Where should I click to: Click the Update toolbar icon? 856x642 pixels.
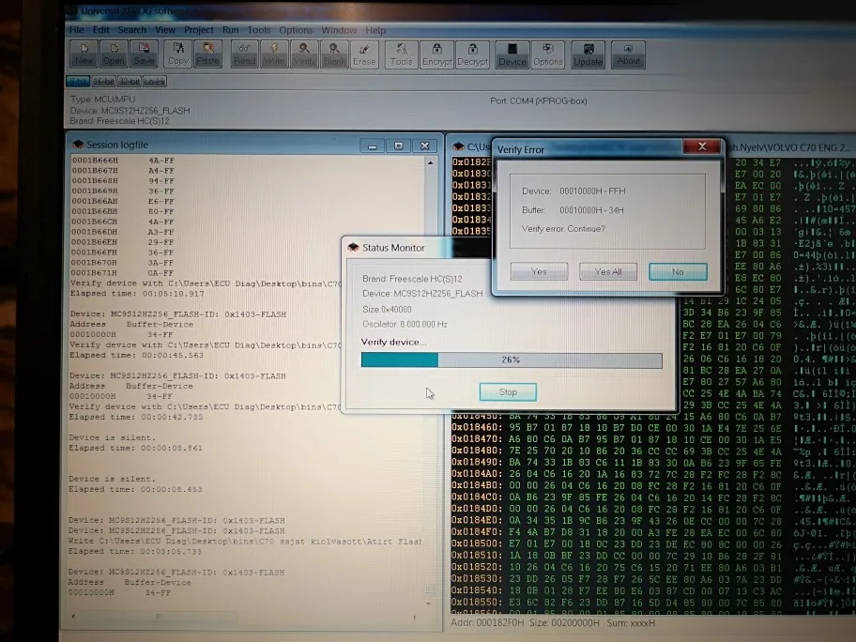coord(588,54)
